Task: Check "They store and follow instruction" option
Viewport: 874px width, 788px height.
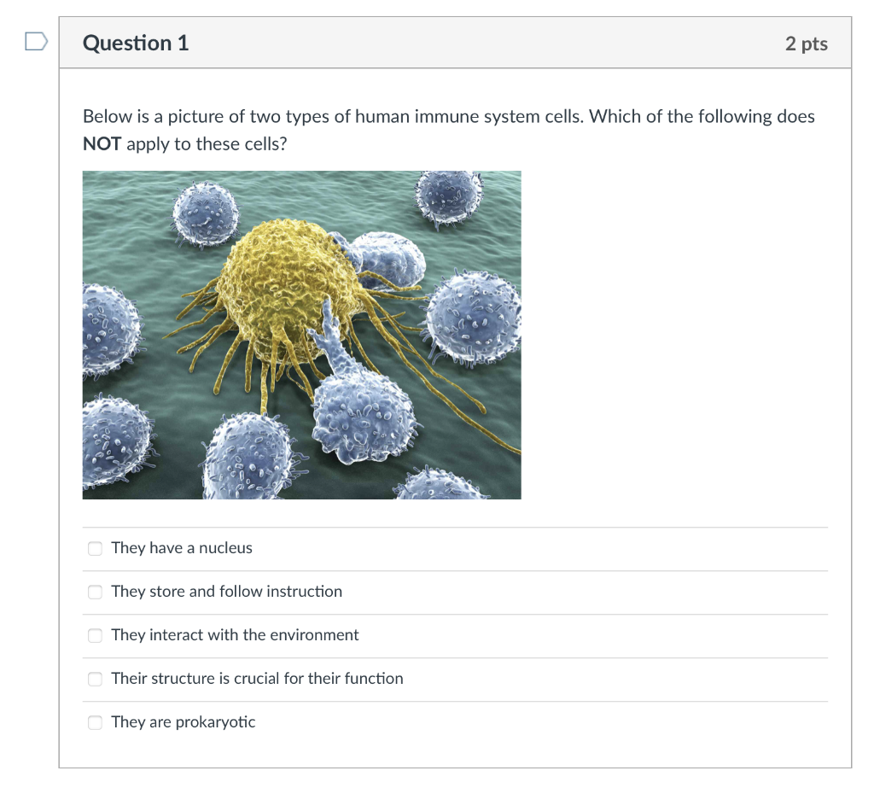Action: coord(95,592)
